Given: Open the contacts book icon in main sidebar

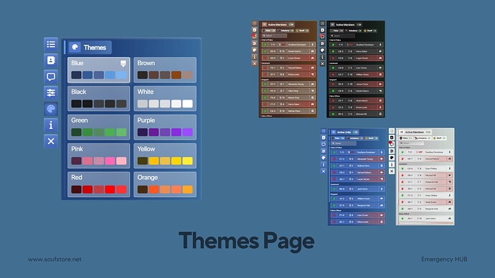Looking at the screenshot, I should click(51, 60).
